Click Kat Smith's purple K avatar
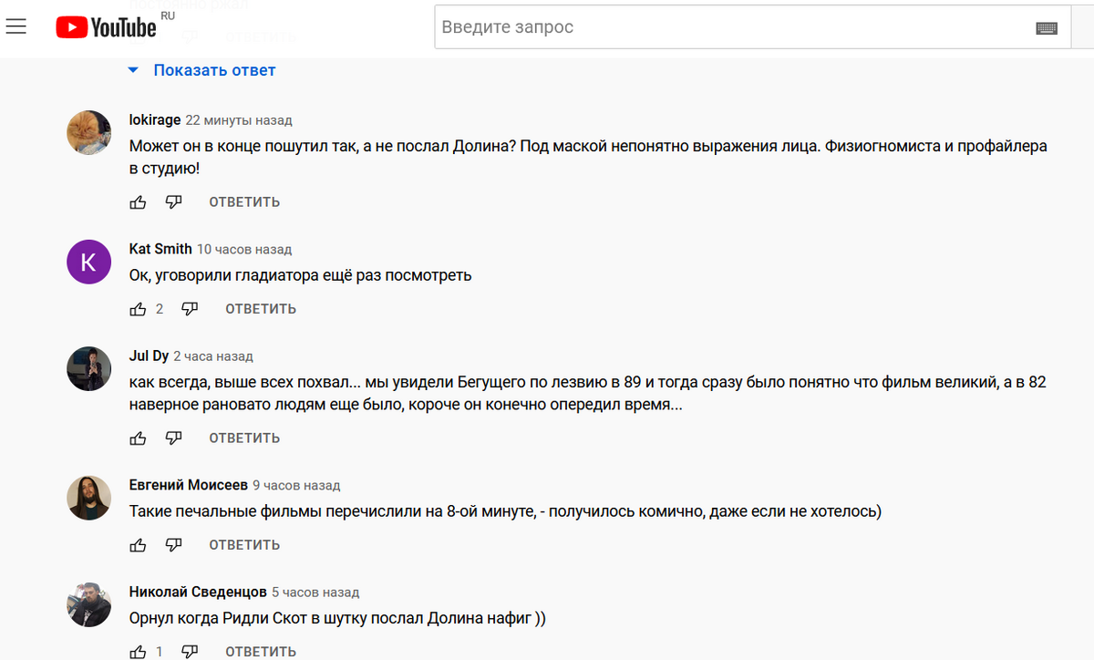The height and width of the screenshot is (660, 1094). (89, 263)
